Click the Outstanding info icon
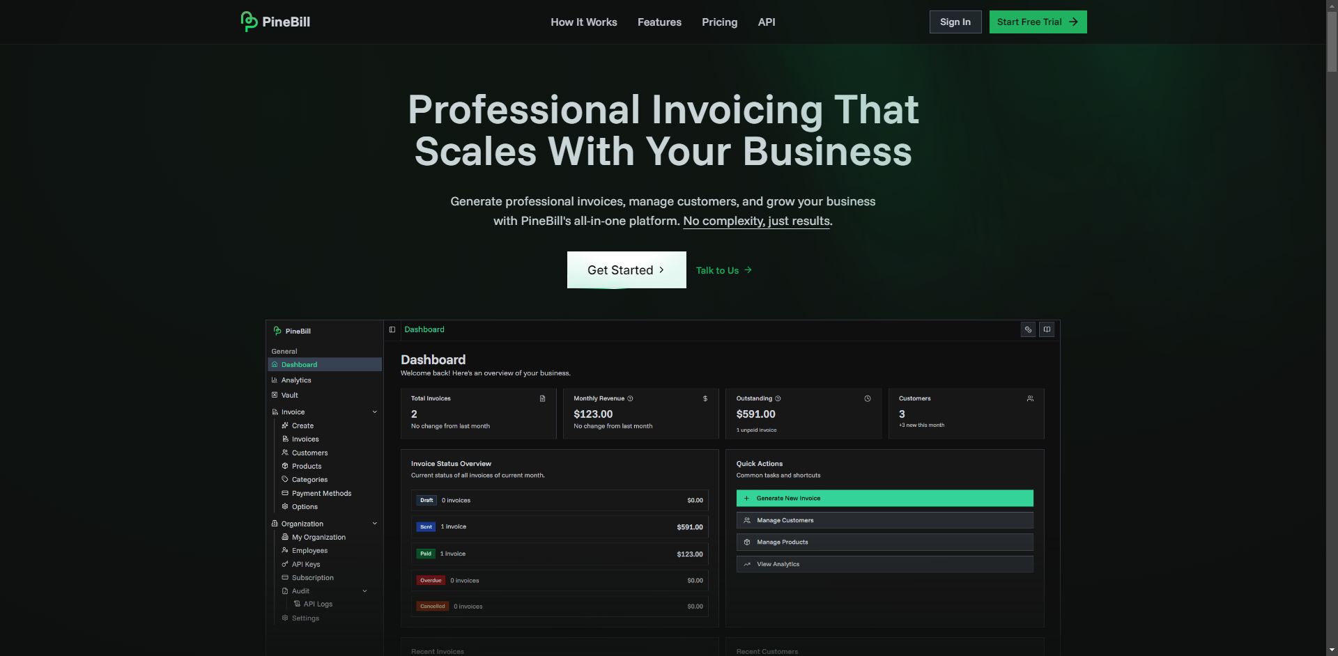Screen dimensions: 1338x656 pos(778,398)
